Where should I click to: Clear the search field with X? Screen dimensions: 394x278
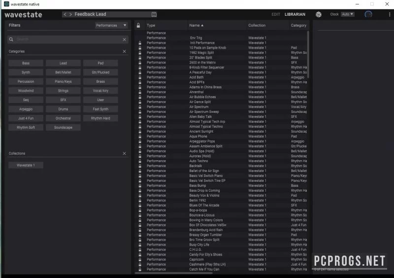(125, 39)
